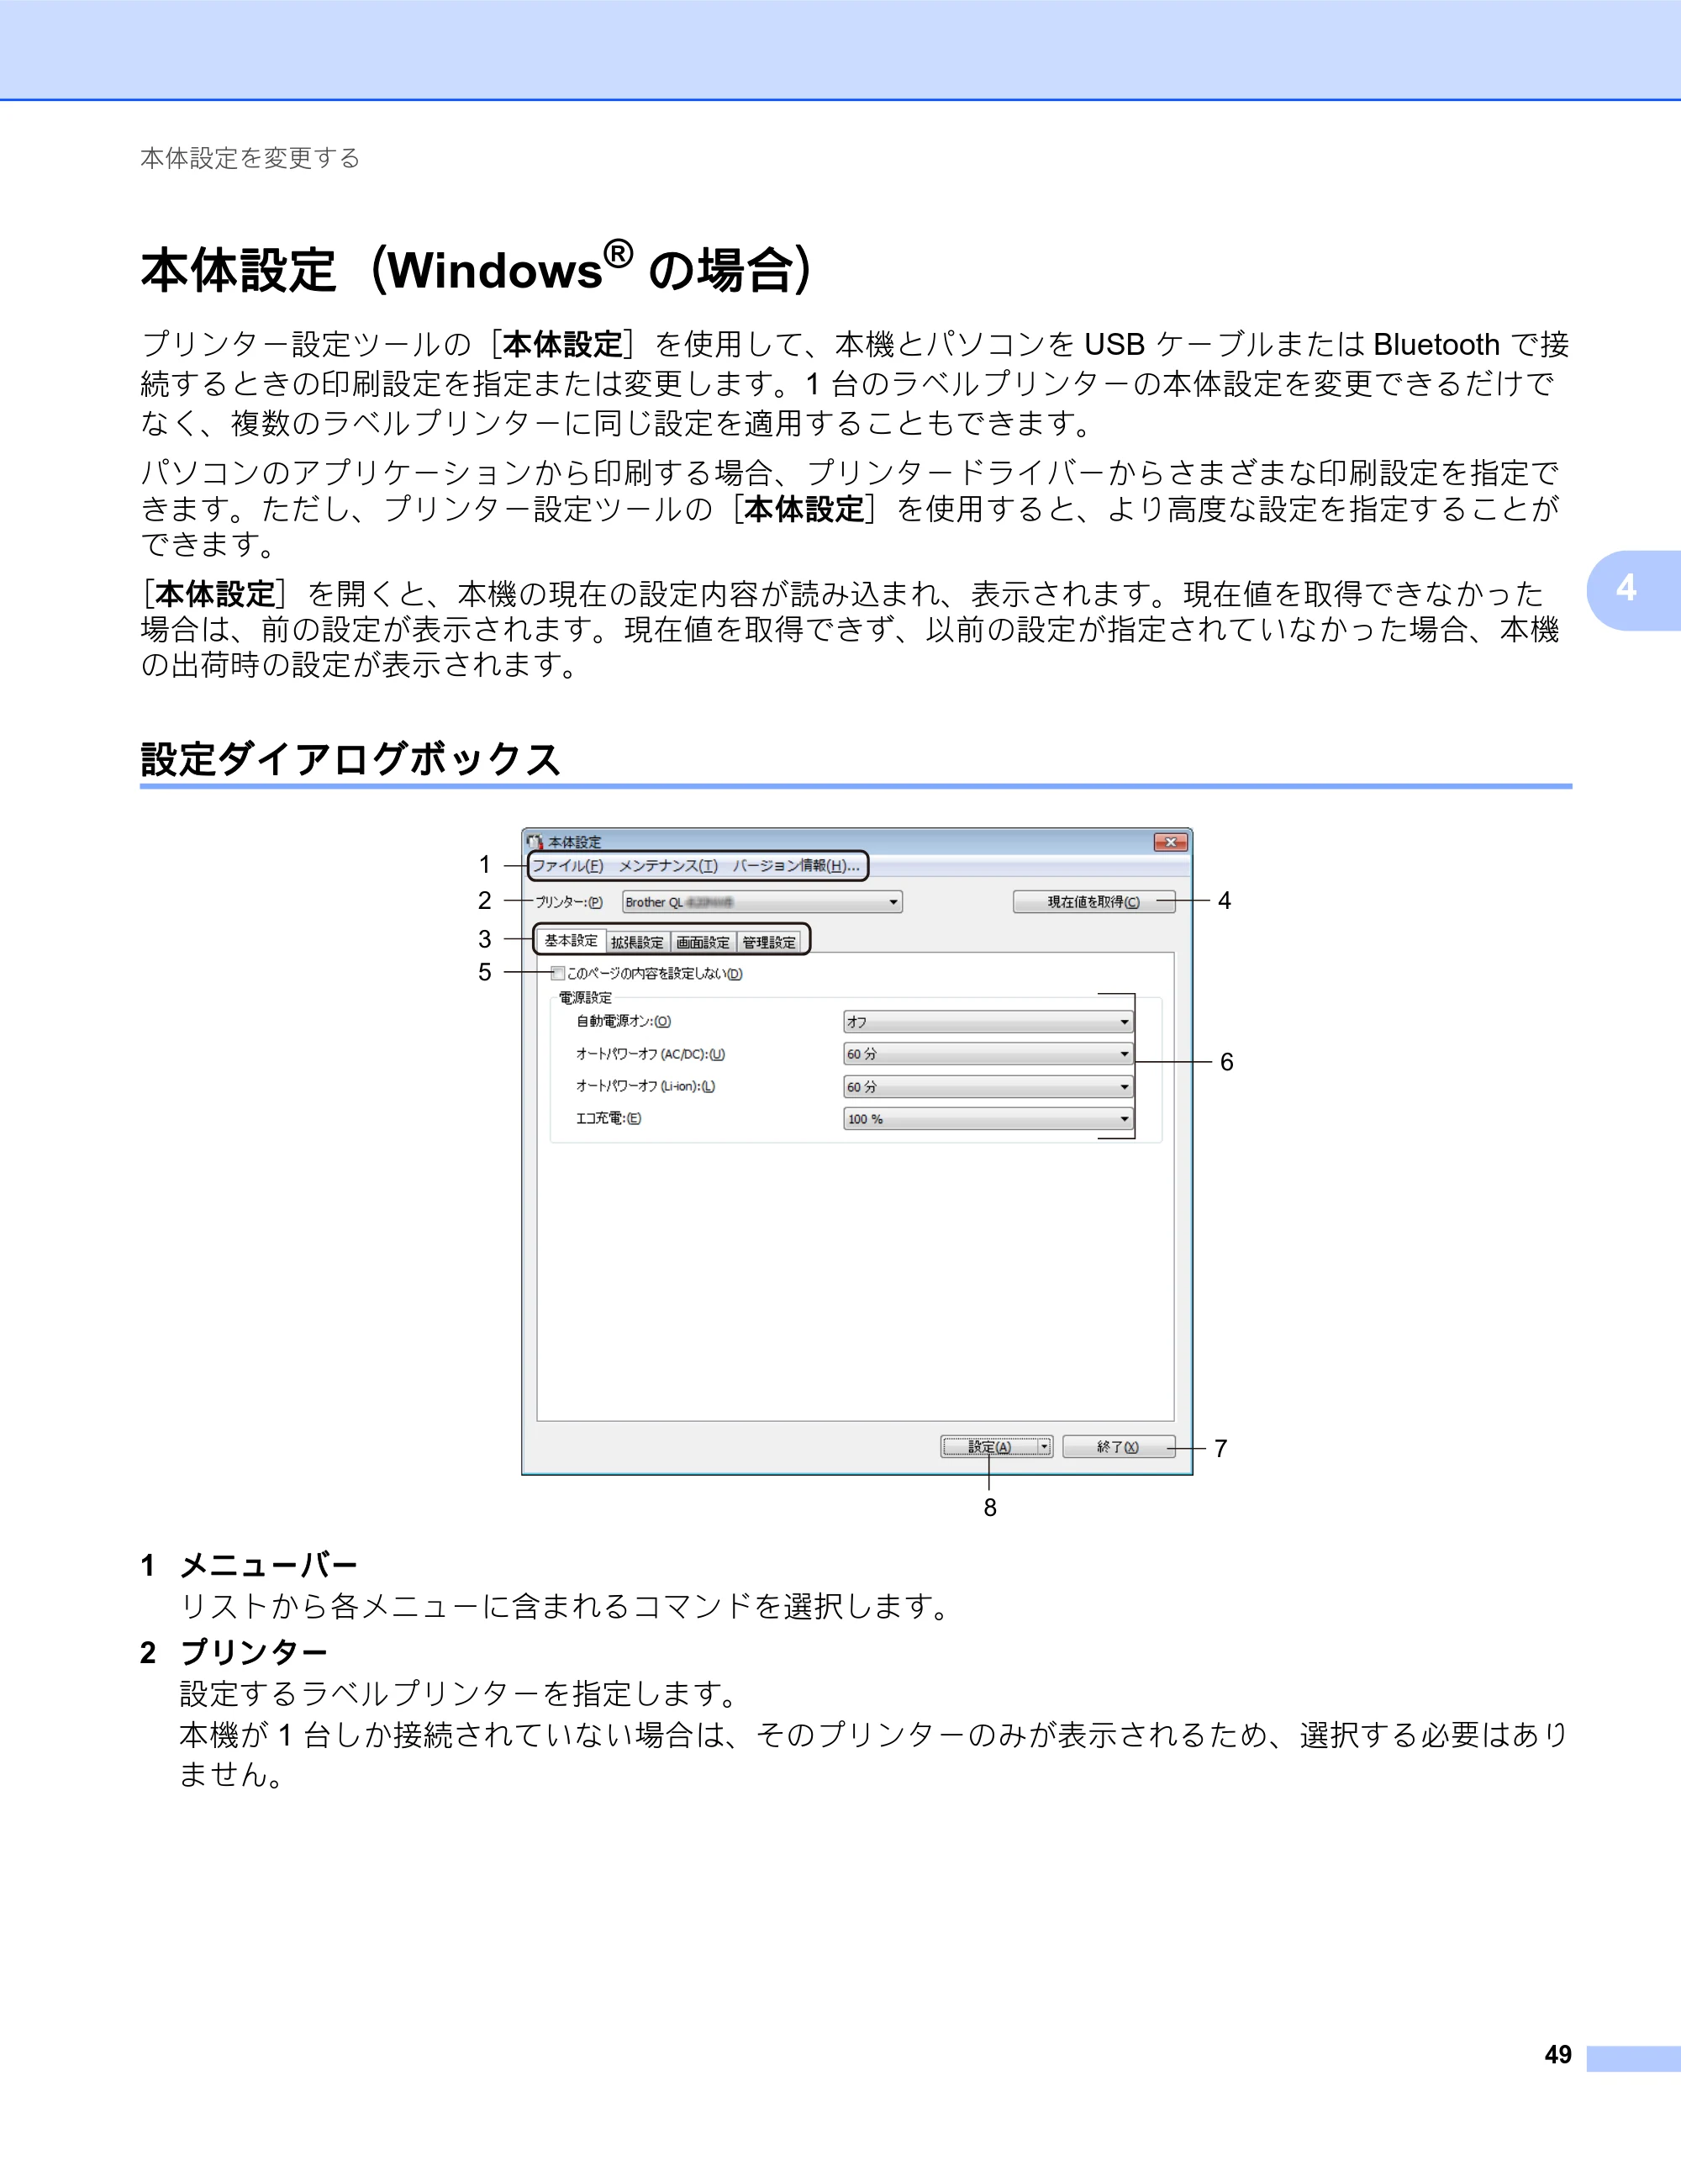This screenshot has width=1681, height=2171.
Task: Check このページの内容を設定しない checkbox
Action: click(x=558, y=973)
